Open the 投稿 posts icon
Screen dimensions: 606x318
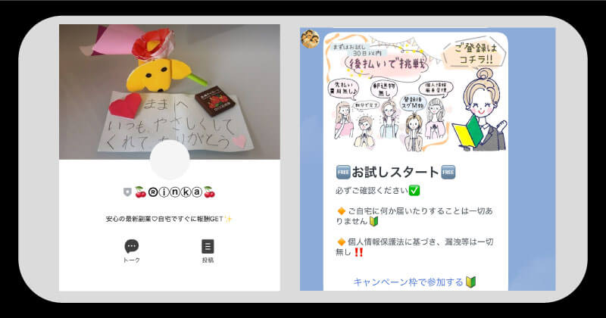pyautogui.click(x=208, y=251)
